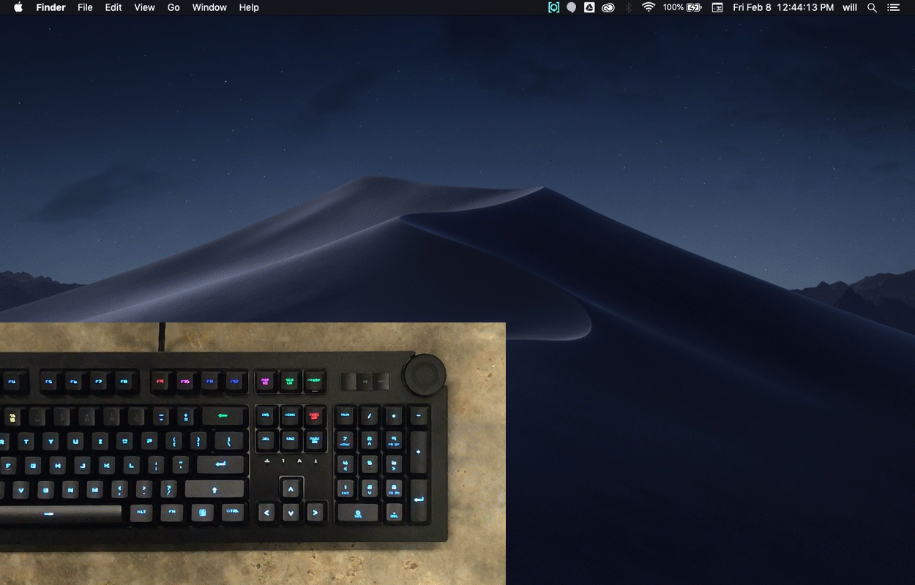This screenshot has width=915, height=585.
Task: Open Notification Center
Action: point(893,7)
